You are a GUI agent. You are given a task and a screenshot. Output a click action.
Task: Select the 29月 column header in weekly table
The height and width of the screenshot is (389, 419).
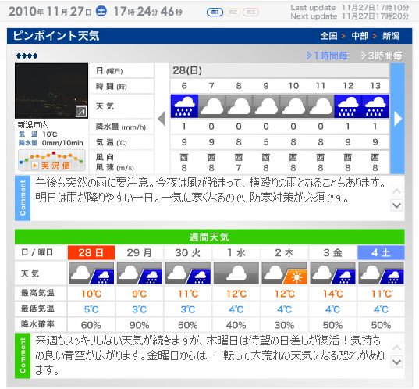[140, 252]
